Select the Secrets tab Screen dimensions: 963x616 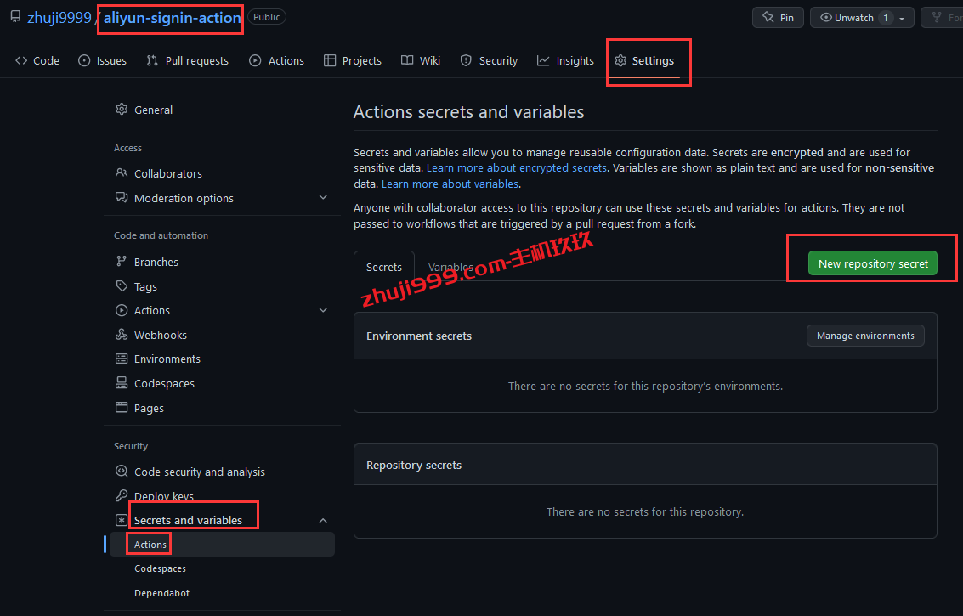click(x=384, y=267)
